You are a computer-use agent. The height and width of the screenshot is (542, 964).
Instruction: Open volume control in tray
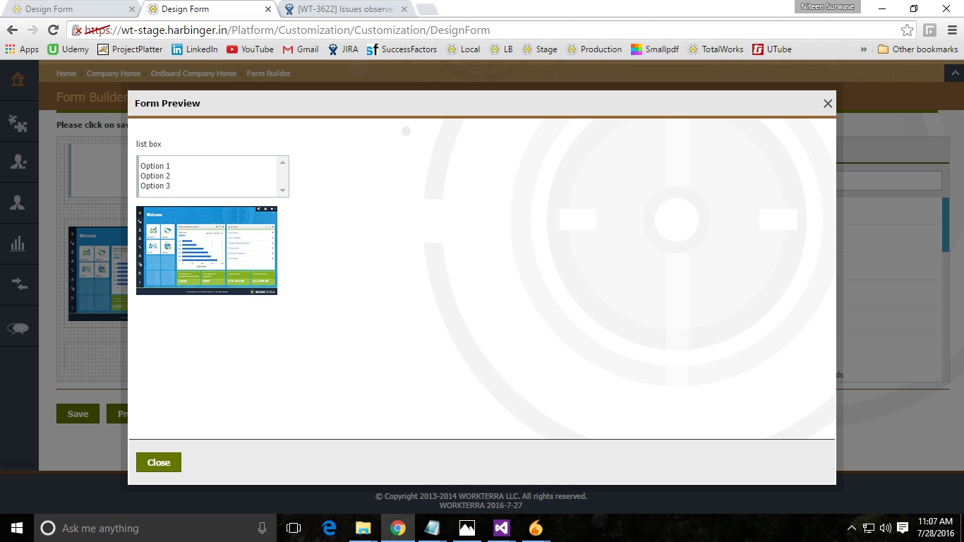coord(886,528)
